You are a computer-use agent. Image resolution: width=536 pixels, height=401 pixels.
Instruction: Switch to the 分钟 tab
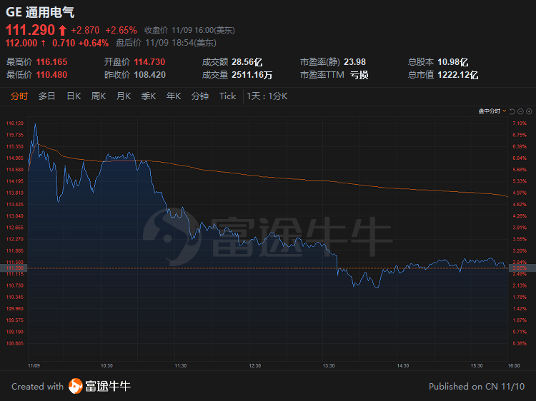[200, 96]
